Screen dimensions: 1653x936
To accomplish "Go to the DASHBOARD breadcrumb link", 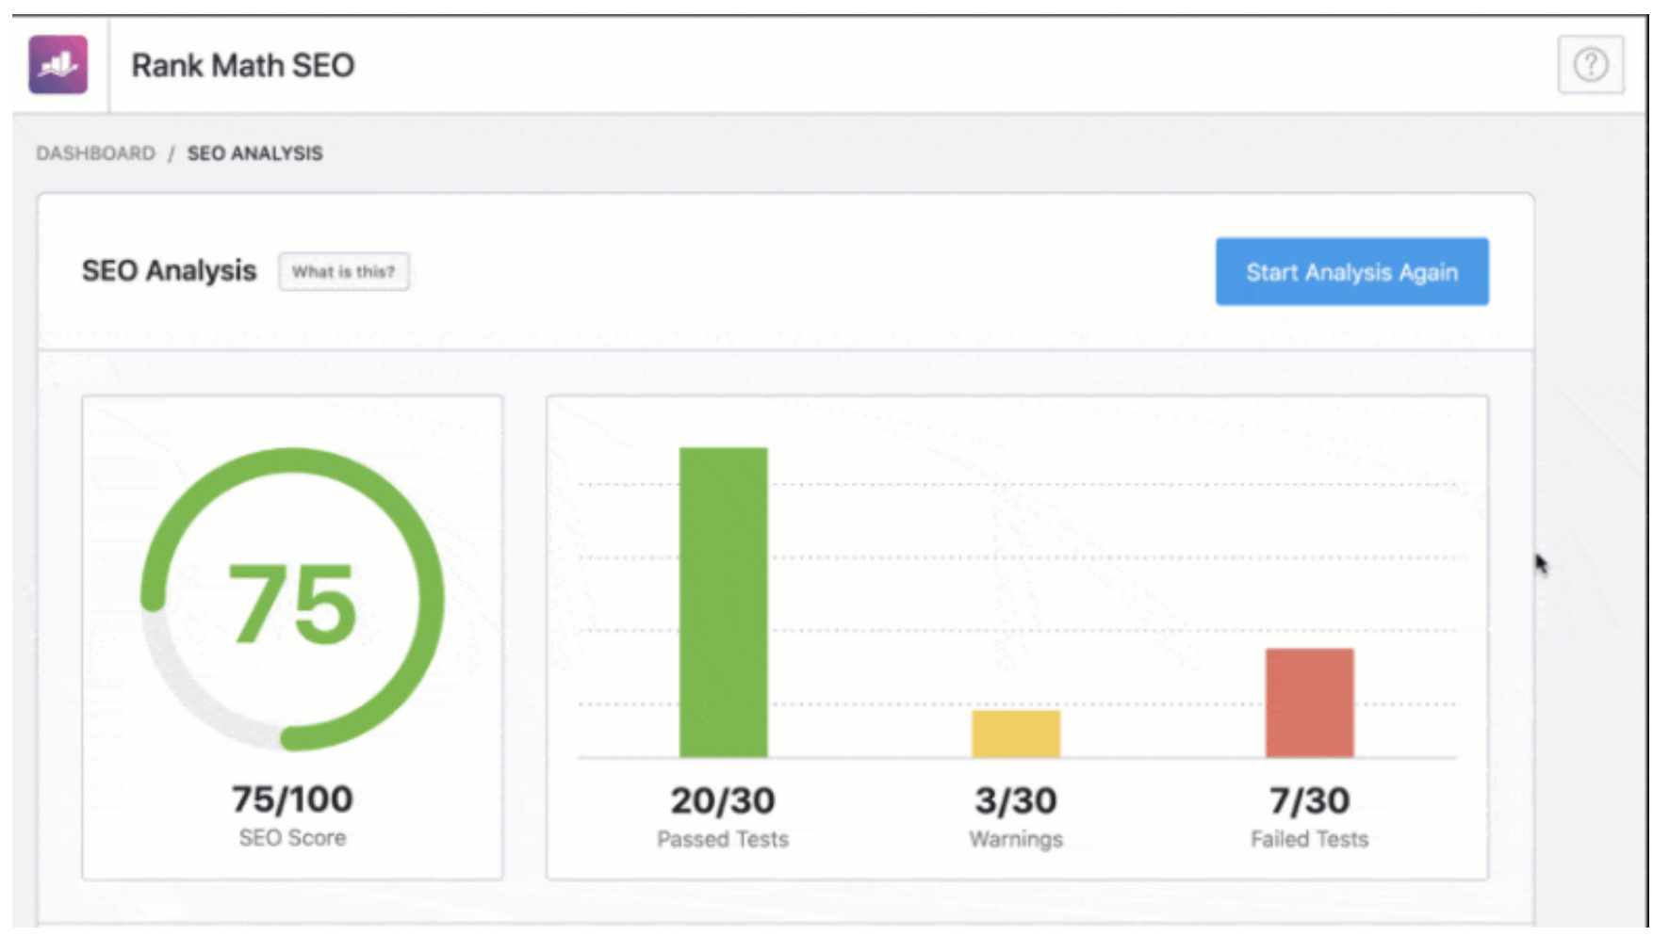I will click(x=95, y=153).
